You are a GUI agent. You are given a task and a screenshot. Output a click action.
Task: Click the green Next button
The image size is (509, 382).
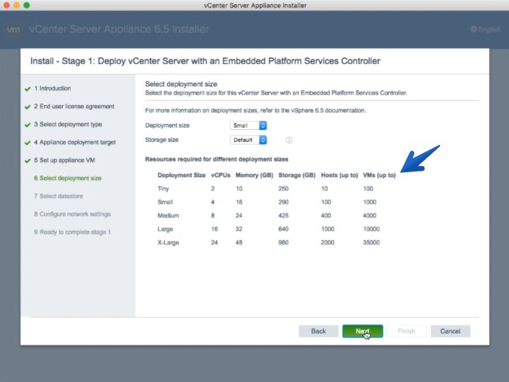(362, 331)
